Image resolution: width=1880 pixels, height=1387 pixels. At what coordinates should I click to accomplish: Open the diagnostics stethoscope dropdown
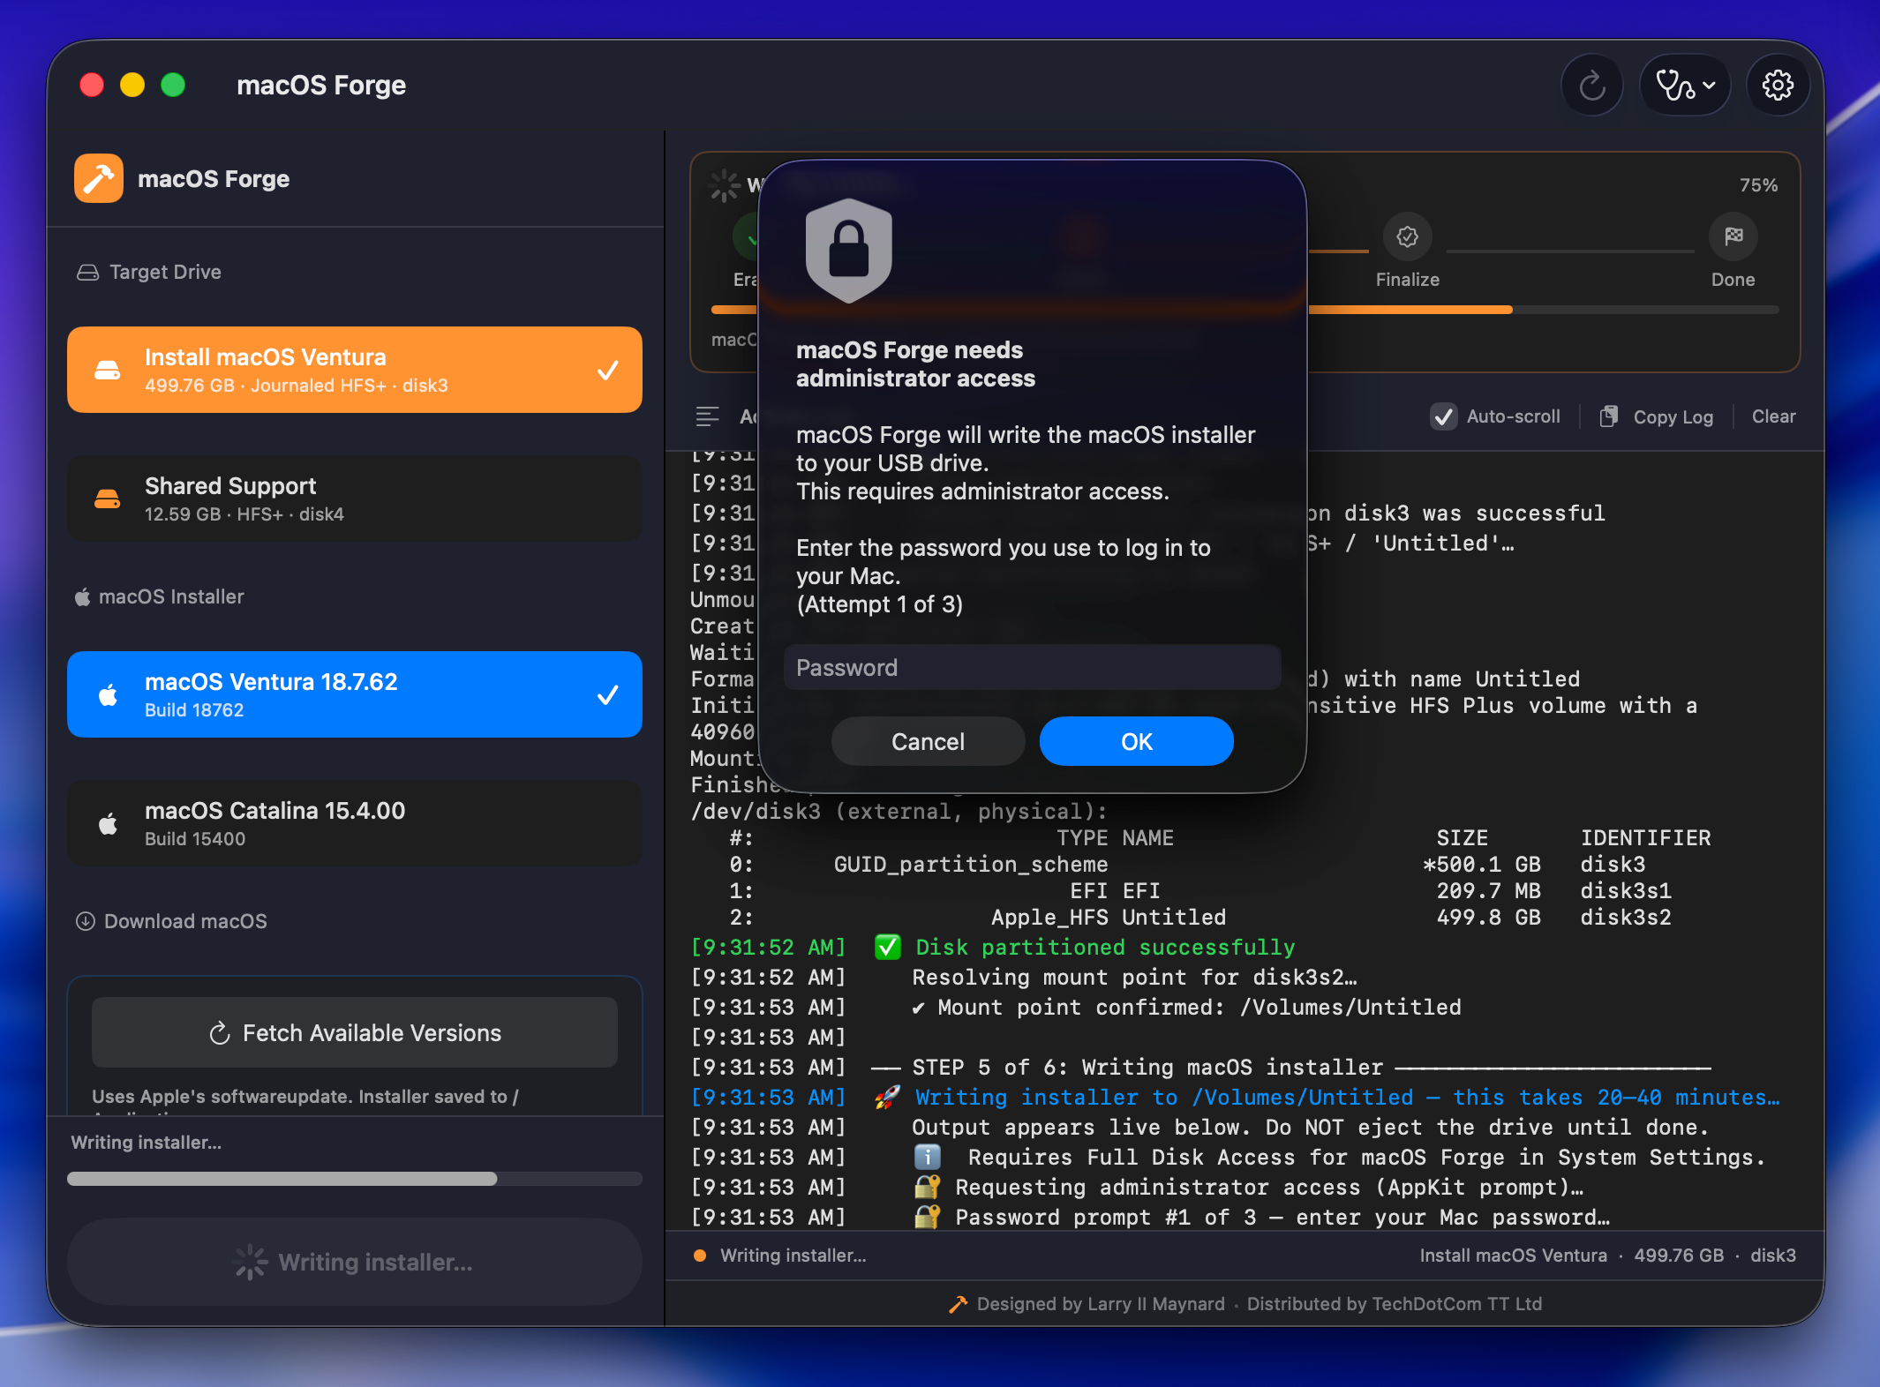[1685, 86]
